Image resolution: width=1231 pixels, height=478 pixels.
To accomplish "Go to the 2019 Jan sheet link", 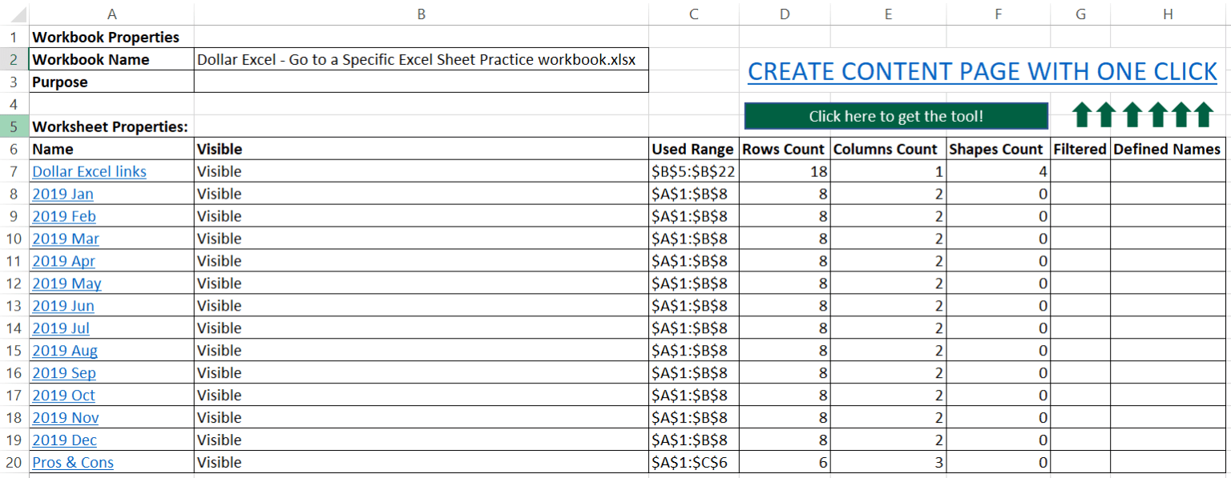I will click(x=63, y=194).
